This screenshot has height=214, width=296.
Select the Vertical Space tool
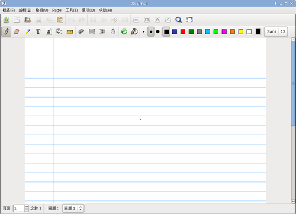point(102,31)
